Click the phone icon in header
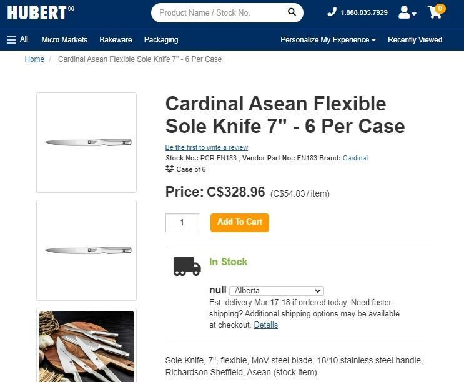Screen dimensions: 464x382 coord(332,12)
